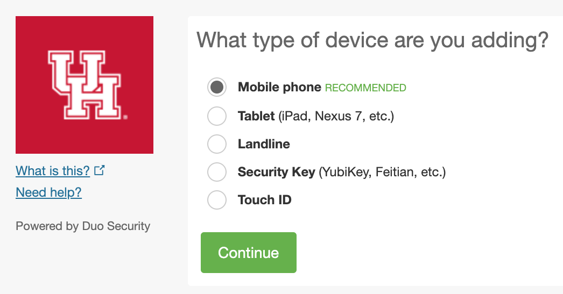Click the "(iPad, Nexus 7, etc.)" description text

point(336,116)
